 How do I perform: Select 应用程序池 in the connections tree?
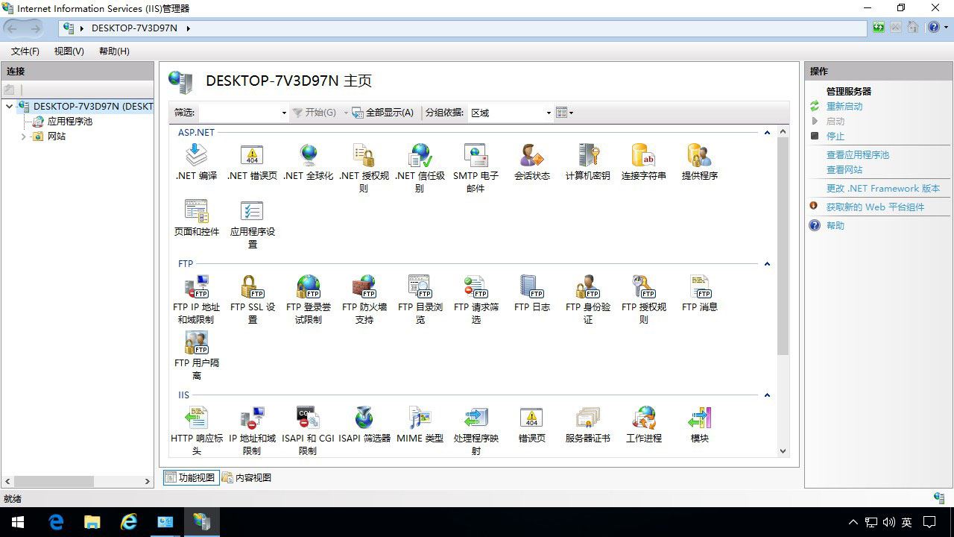pyautogui.click(x=70, y=122)
